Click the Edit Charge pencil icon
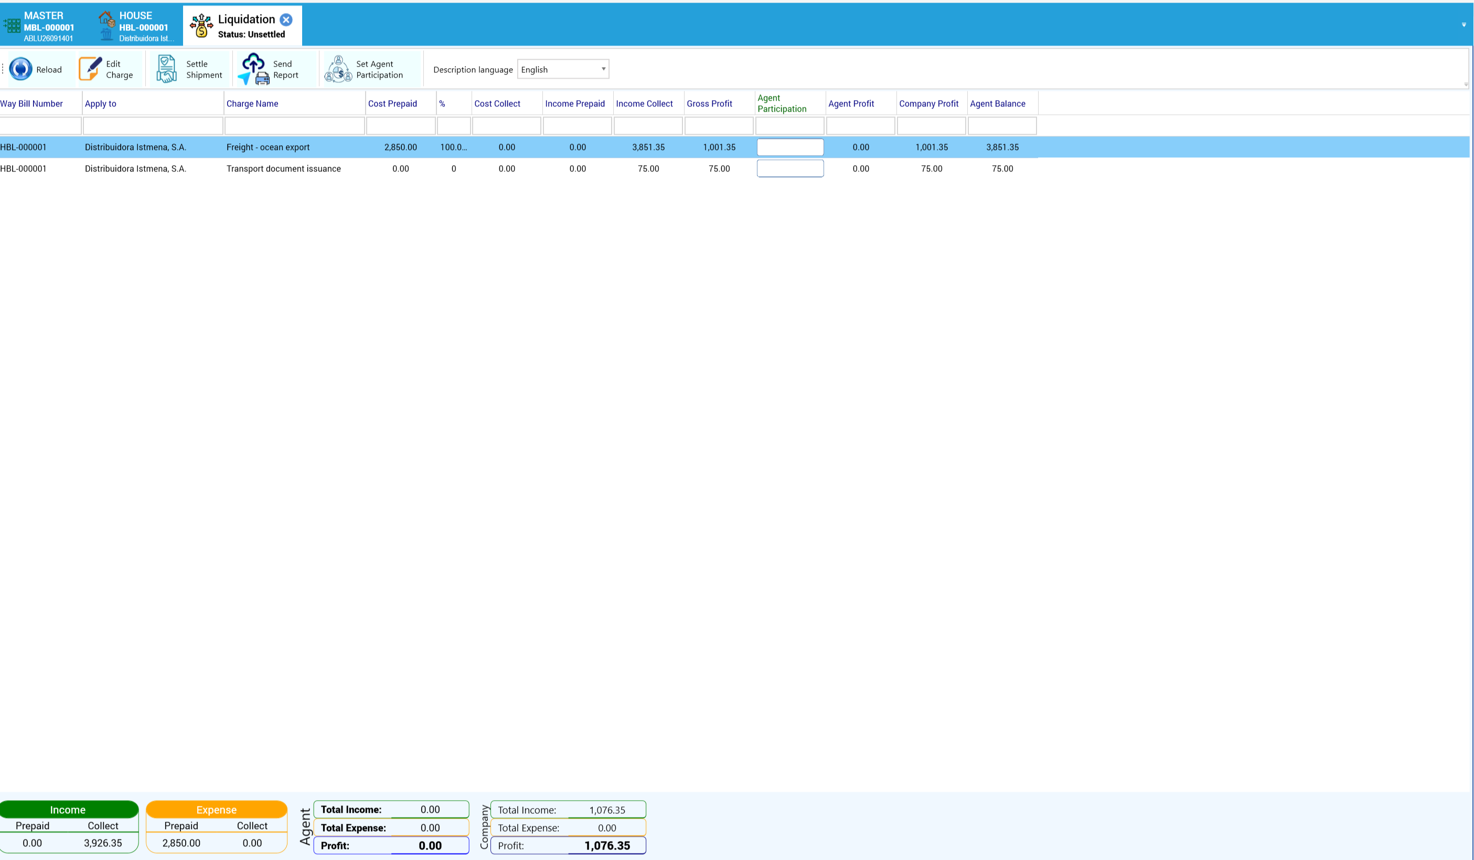1474x860 pixels. click(x=90, y=69)
